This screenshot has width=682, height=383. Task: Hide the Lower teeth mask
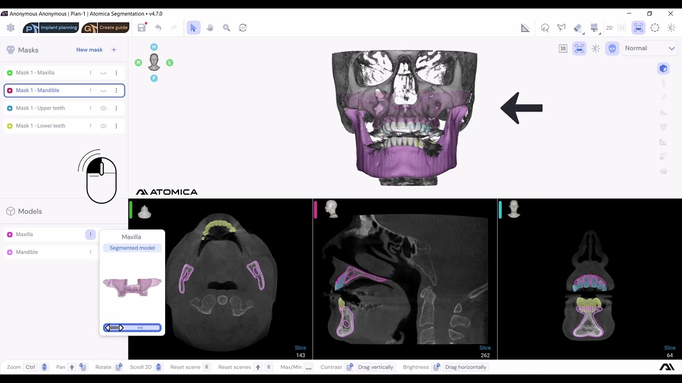tap(103, 126)
